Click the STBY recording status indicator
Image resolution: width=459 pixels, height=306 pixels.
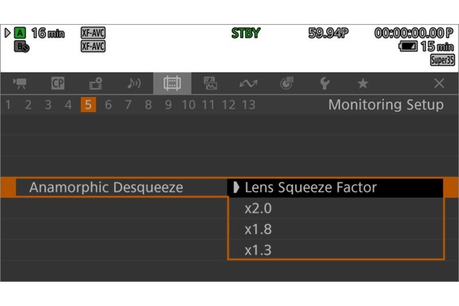tap(246, 33)
